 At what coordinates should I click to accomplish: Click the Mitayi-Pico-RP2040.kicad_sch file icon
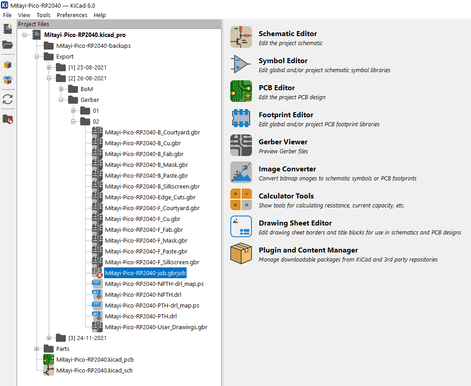[x=49, y=370]
